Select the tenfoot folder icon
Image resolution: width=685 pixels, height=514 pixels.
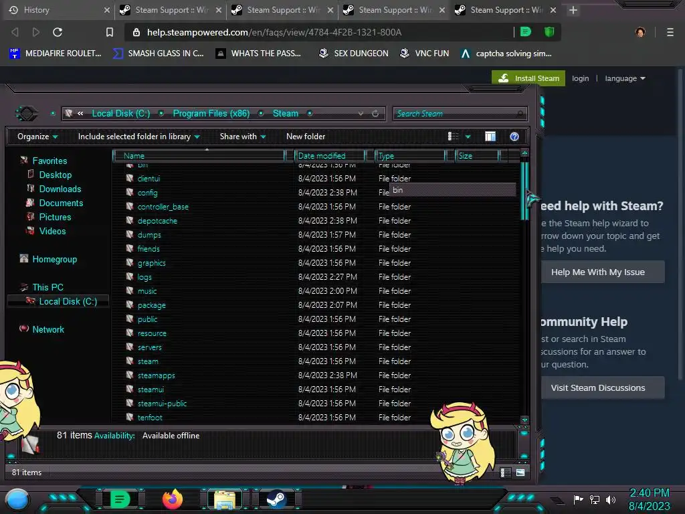(130, 417)
